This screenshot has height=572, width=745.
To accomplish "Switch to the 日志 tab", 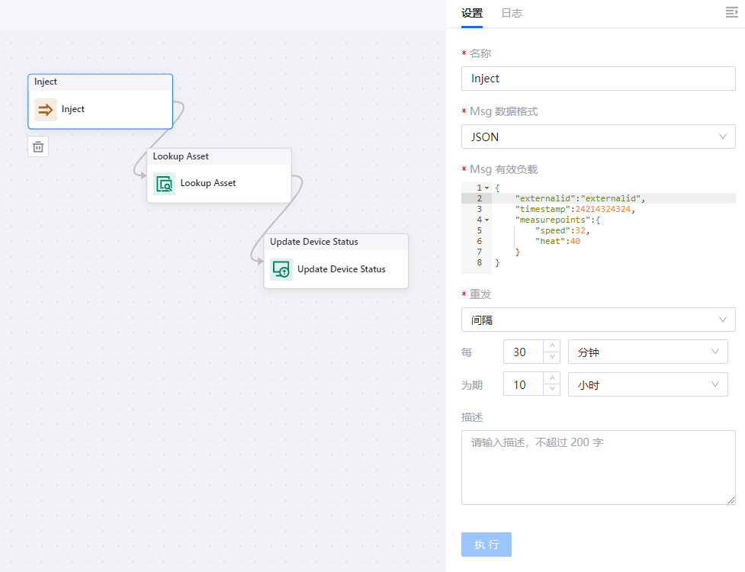I will click(x=511, y=13).
